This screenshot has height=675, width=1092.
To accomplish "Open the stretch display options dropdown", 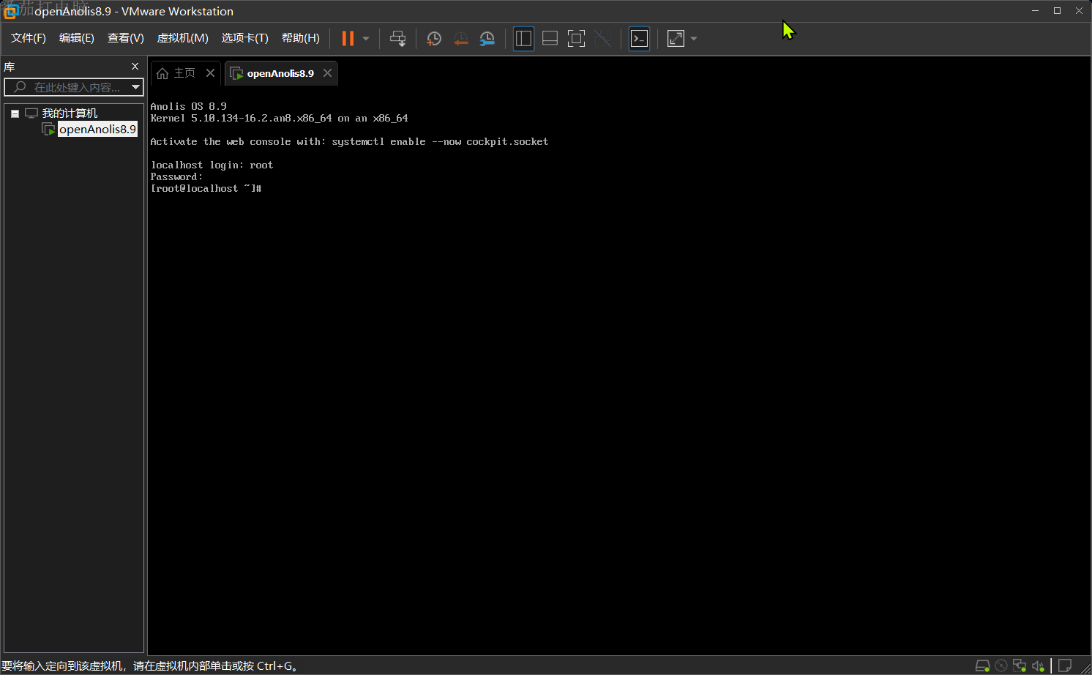I will click(x=694, y=39).
